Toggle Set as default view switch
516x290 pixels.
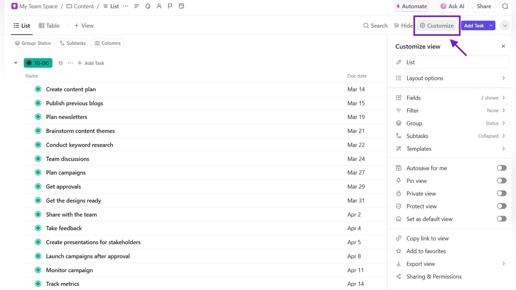[x=501, y=219]
